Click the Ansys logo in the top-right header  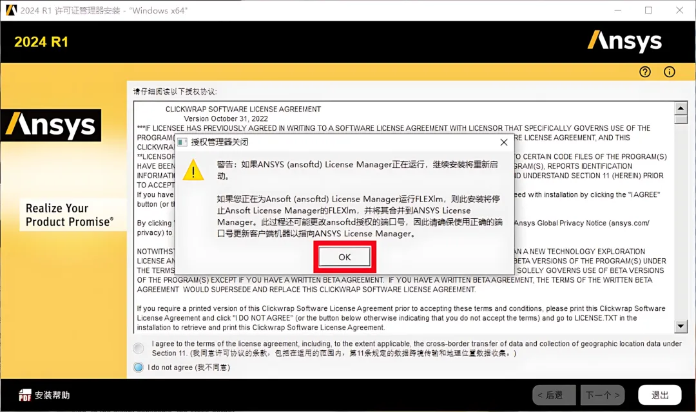[624, 41]
